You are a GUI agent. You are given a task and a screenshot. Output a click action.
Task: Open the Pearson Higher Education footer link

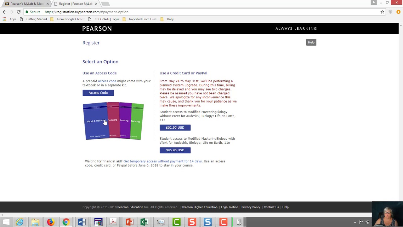pos(200,207)
